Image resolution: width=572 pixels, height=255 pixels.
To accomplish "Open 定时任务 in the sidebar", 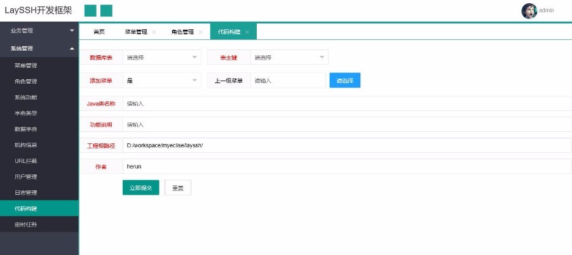I will (x=39, y=225).
